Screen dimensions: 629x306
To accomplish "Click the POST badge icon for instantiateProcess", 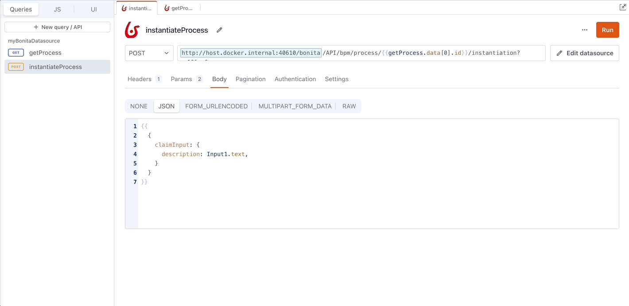I will pyautogui.click(x=16, y=67).
